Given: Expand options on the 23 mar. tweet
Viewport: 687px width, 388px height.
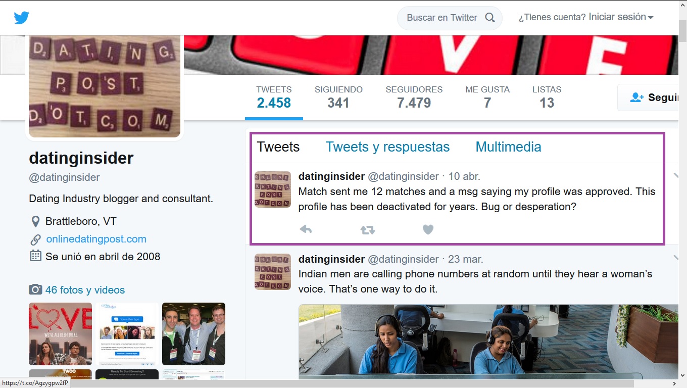Looking at the screenshot, I should point(676,258).
